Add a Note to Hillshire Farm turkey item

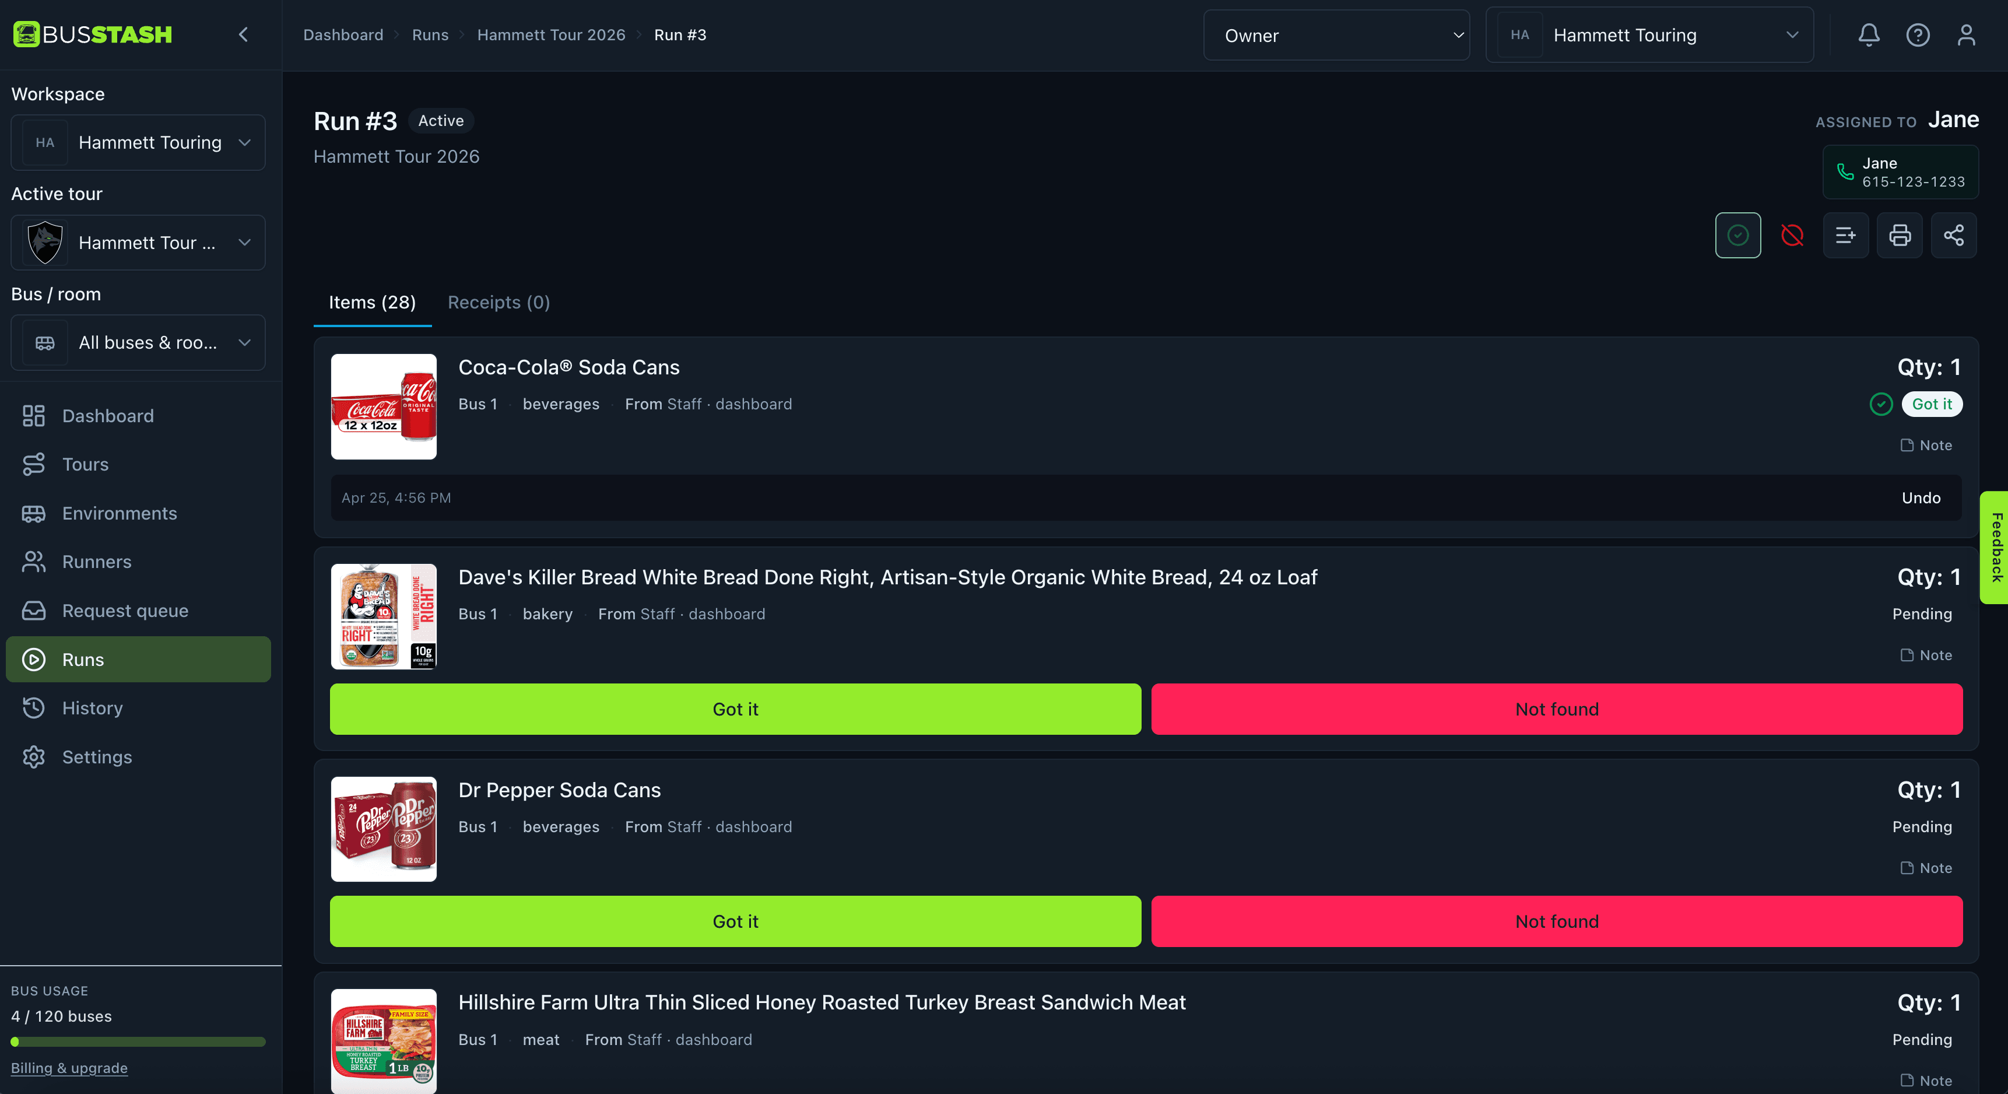1925,1081
